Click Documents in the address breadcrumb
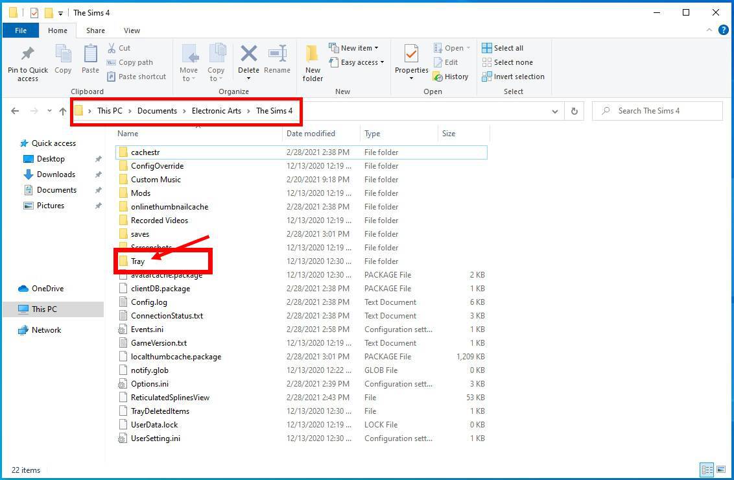This screenshot has width=734, height=480. tap(158, 111)
